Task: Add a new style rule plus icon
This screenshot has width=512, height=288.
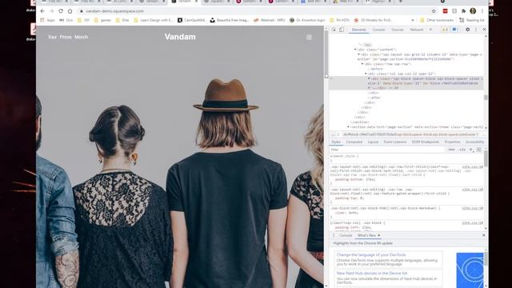Action: click(x=471, y=150)
